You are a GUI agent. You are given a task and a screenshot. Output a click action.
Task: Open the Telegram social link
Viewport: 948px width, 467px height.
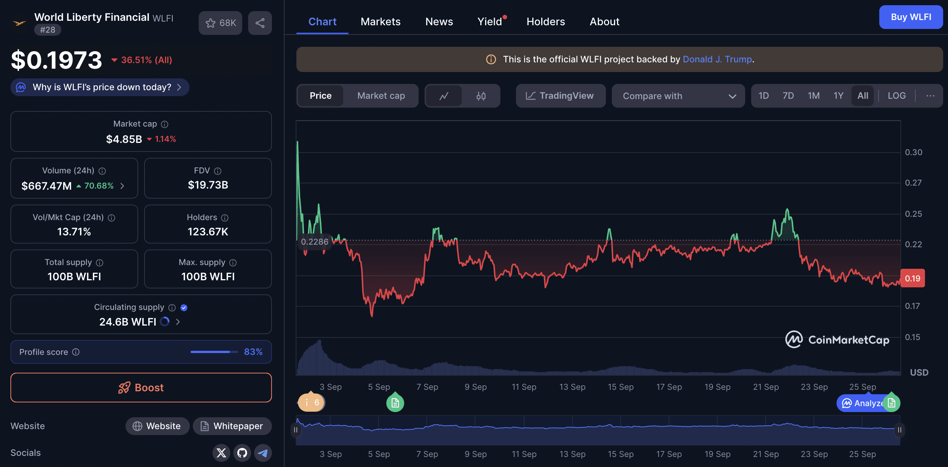pos(263,453)
